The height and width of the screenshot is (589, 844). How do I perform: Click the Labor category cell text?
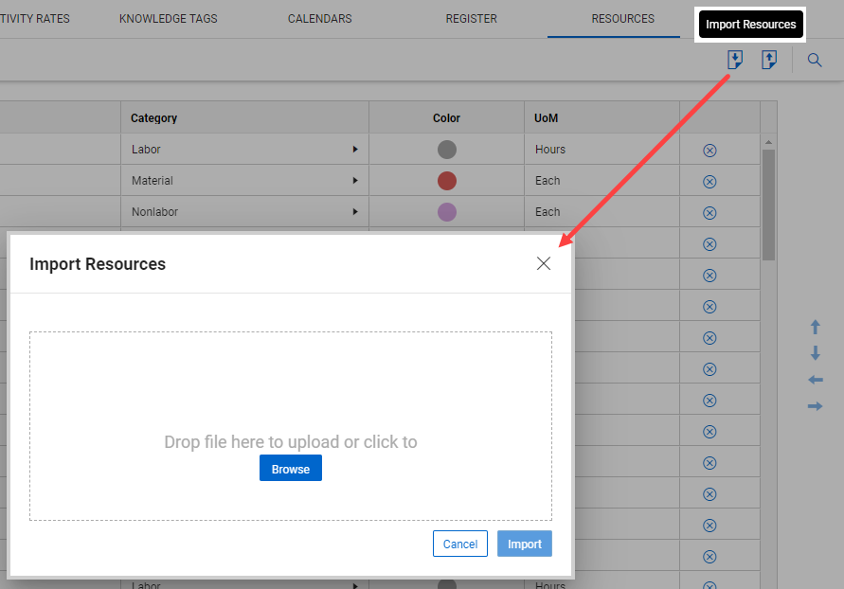coord(146,149)
